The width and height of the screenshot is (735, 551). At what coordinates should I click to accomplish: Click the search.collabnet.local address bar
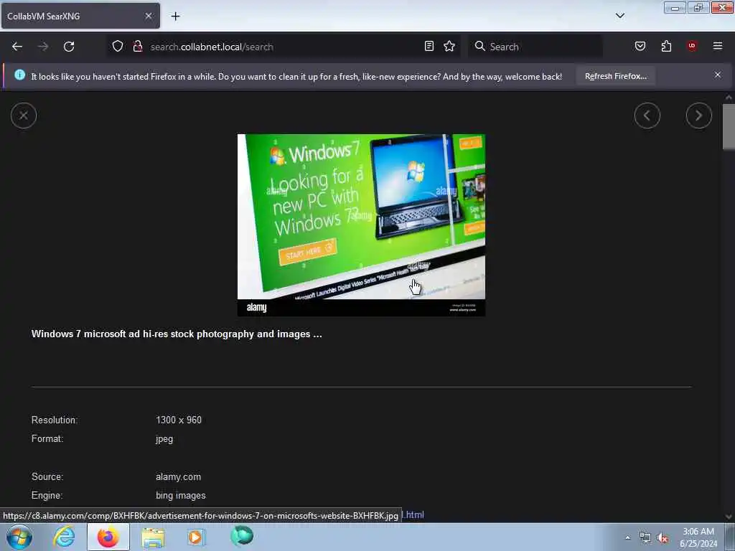coord(284,47)
